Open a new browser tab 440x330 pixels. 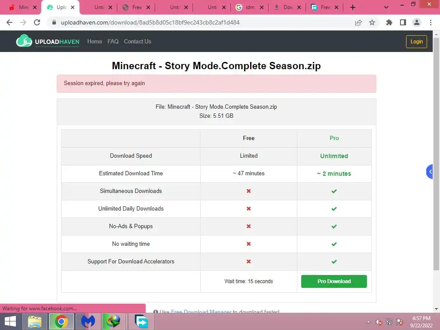(353, 8)
